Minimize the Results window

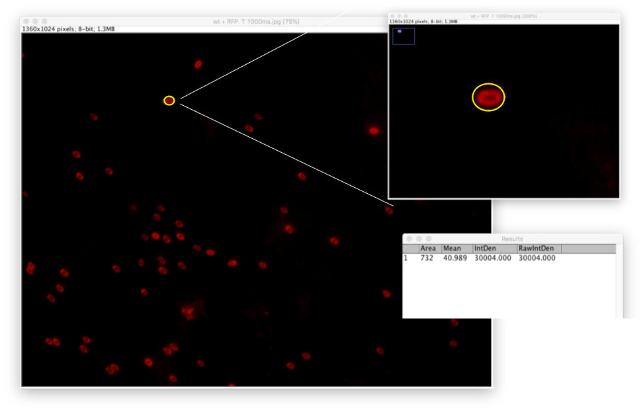(x=419, y=239)
